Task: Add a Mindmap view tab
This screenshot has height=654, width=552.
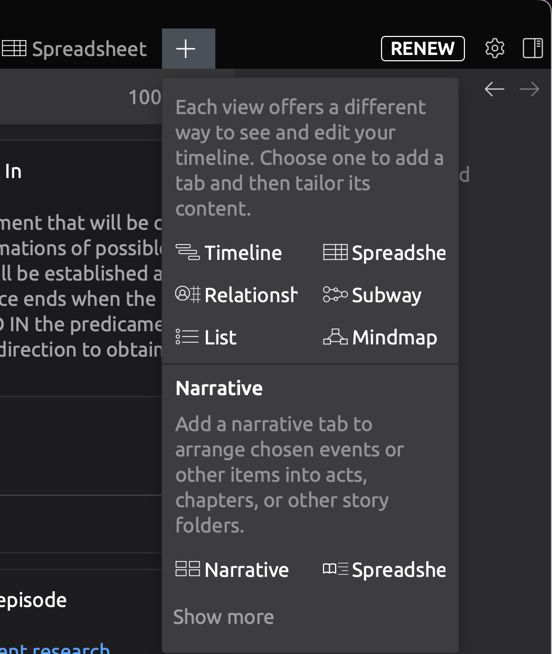Action: click(x=394, y=338)
